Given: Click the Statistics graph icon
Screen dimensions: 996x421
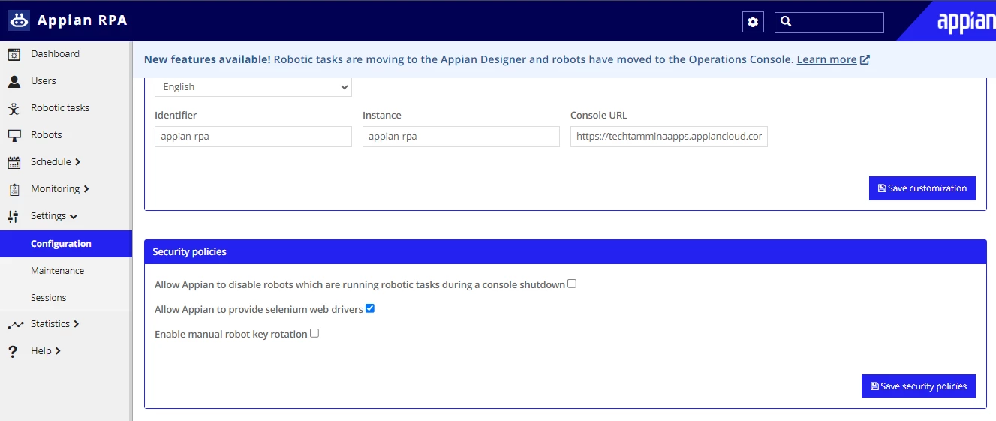Looking at the screenshot, I should pos(16,324).
